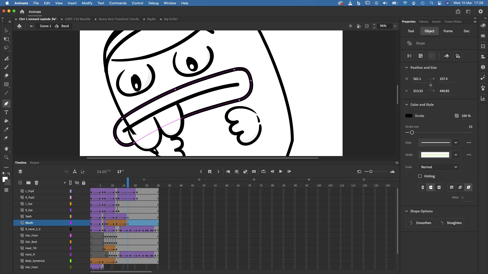Open the Scale Normal dropdown
Image resolution: width=488 pixels, height=274 pixels.
click(x=439, y=167)
